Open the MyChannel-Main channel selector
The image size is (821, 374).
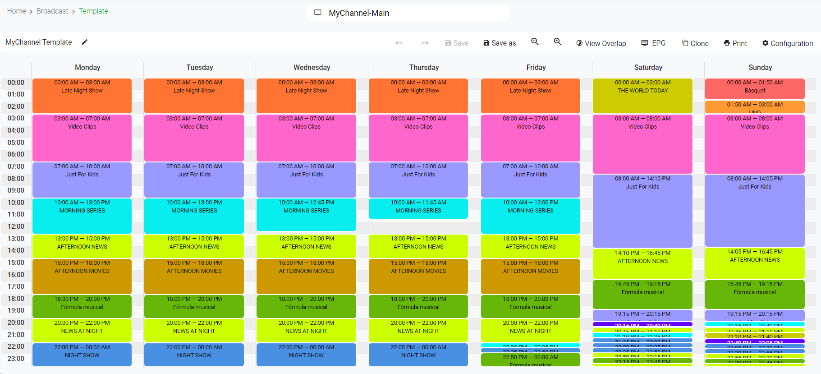[x=408, y=13]
